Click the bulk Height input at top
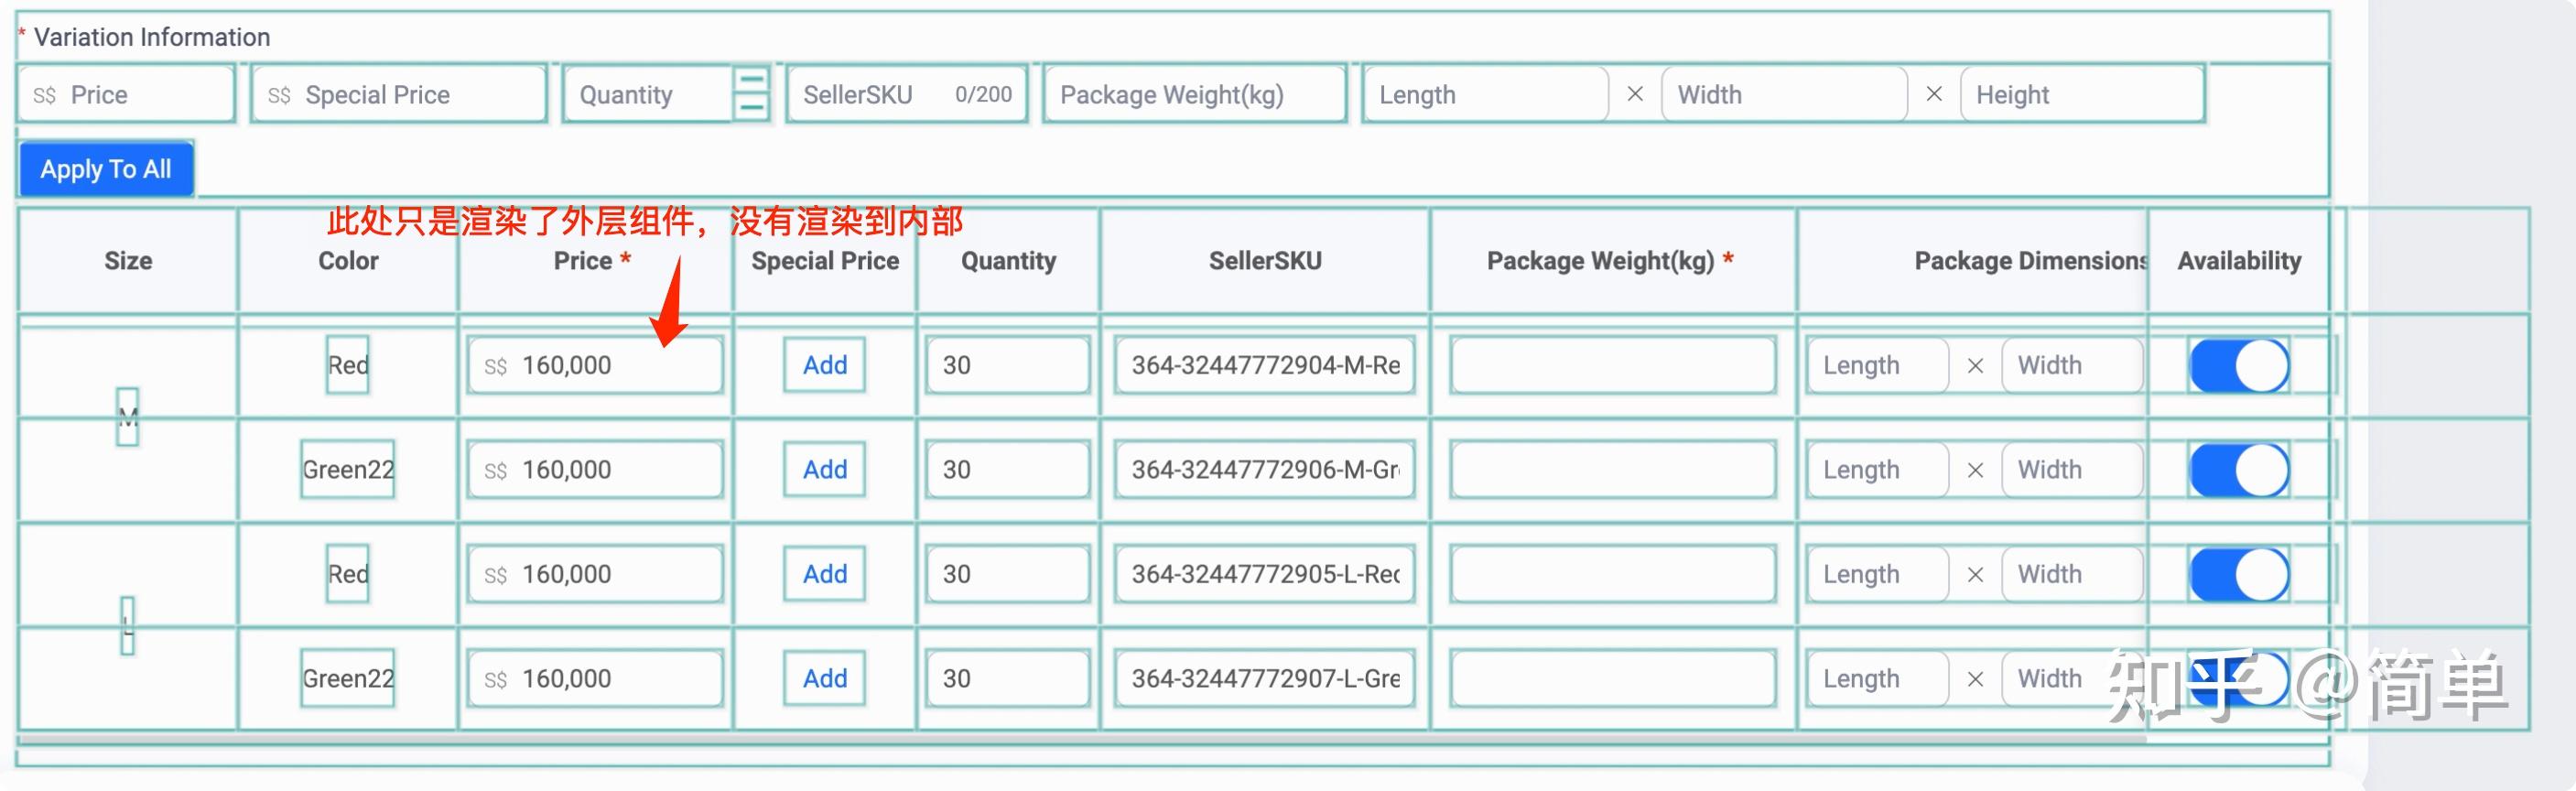2576x791 pixels. [x=2083, y=95]
